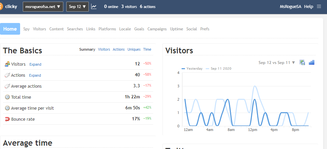Open the Sep 12 date dropdown
Screen dimensions: 327x149
(x=77, y=7)
